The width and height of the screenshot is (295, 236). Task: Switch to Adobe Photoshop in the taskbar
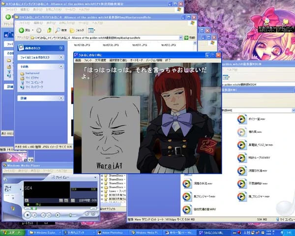[x=112, y=233]
